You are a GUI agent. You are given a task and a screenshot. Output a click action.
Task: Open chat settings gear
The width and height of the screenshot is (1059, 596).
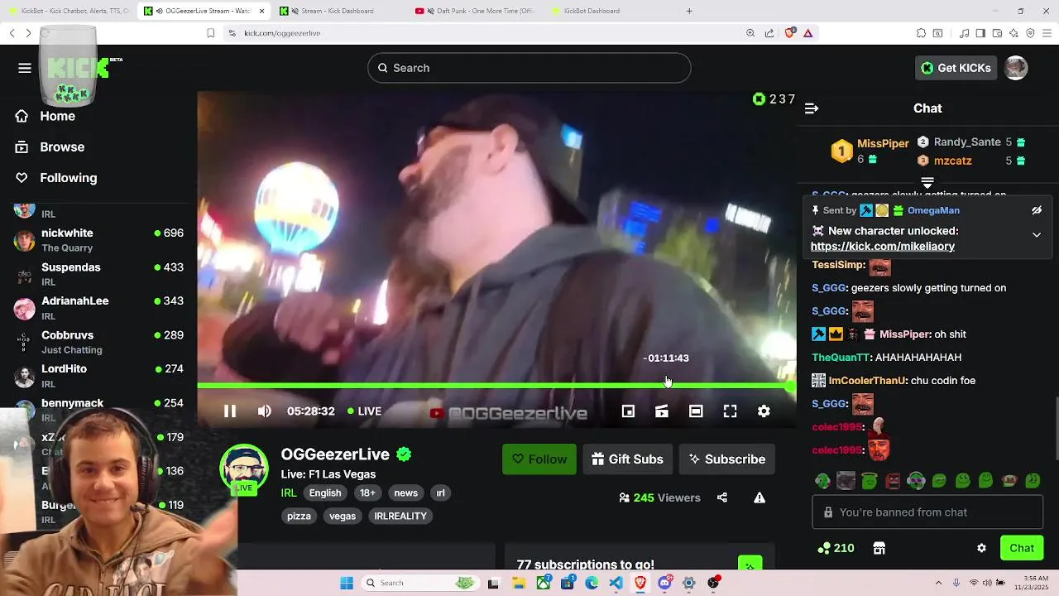(981, 548)
